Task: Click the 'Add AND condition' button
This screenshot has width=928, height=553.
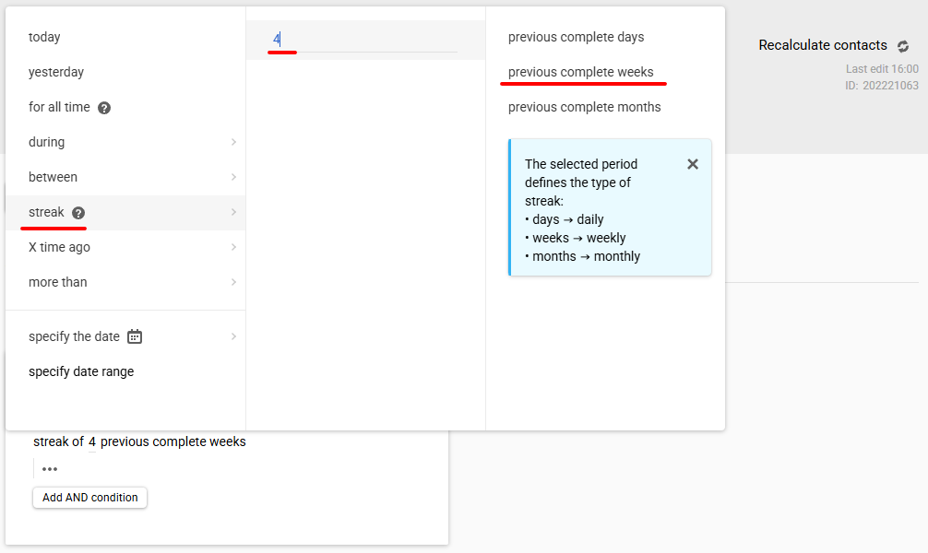Action: (90, 498)
